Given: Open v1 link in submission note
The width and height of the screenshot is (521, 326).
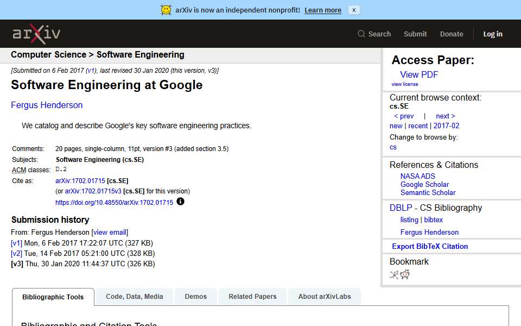Looking at the screenshot, I should 91,71.
